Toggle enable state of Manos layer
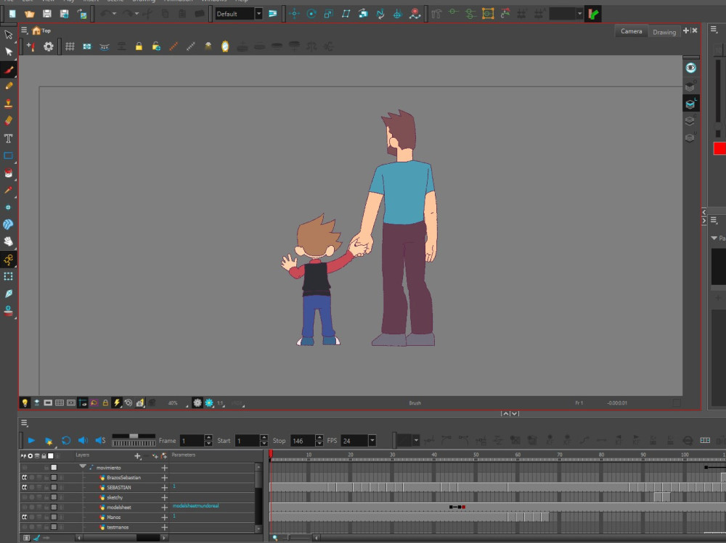This screenshot has width=726, height=543. click(x=25, y=517)
